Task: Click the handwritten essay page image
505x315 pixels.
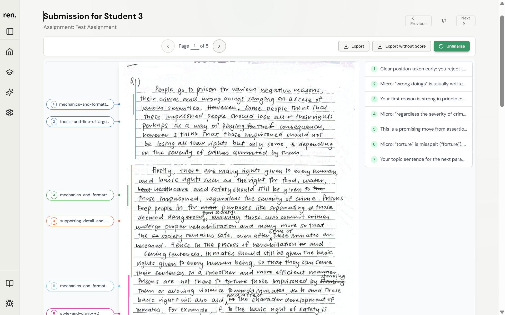Action: [239, 188]
